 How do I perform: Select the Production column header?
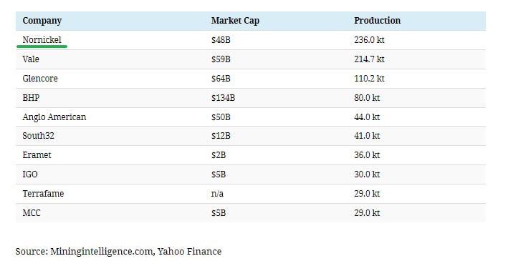377,20
